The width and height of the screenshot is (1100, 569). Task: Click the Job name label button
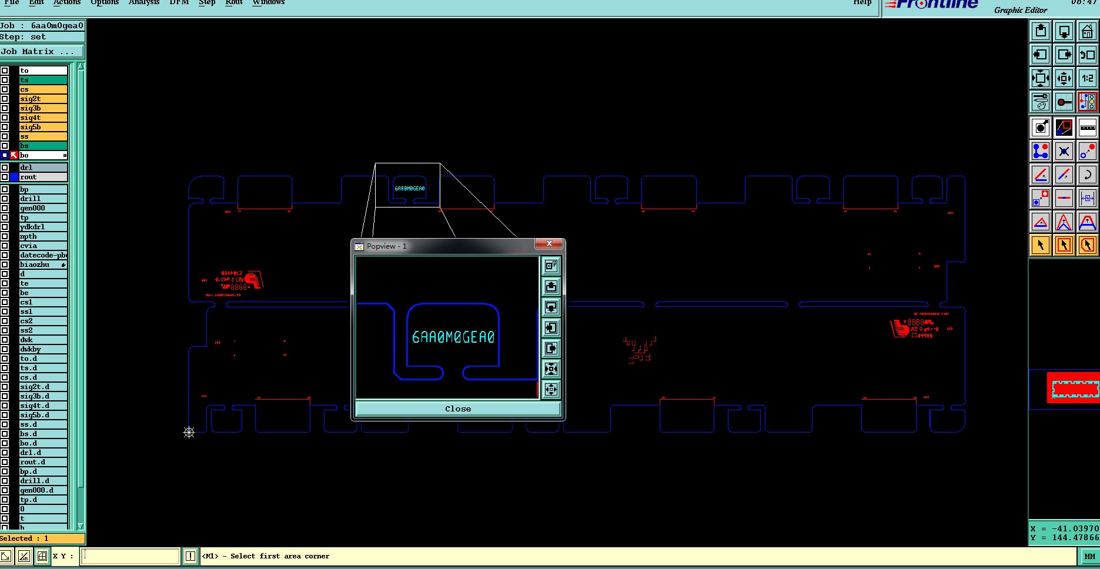42,25
